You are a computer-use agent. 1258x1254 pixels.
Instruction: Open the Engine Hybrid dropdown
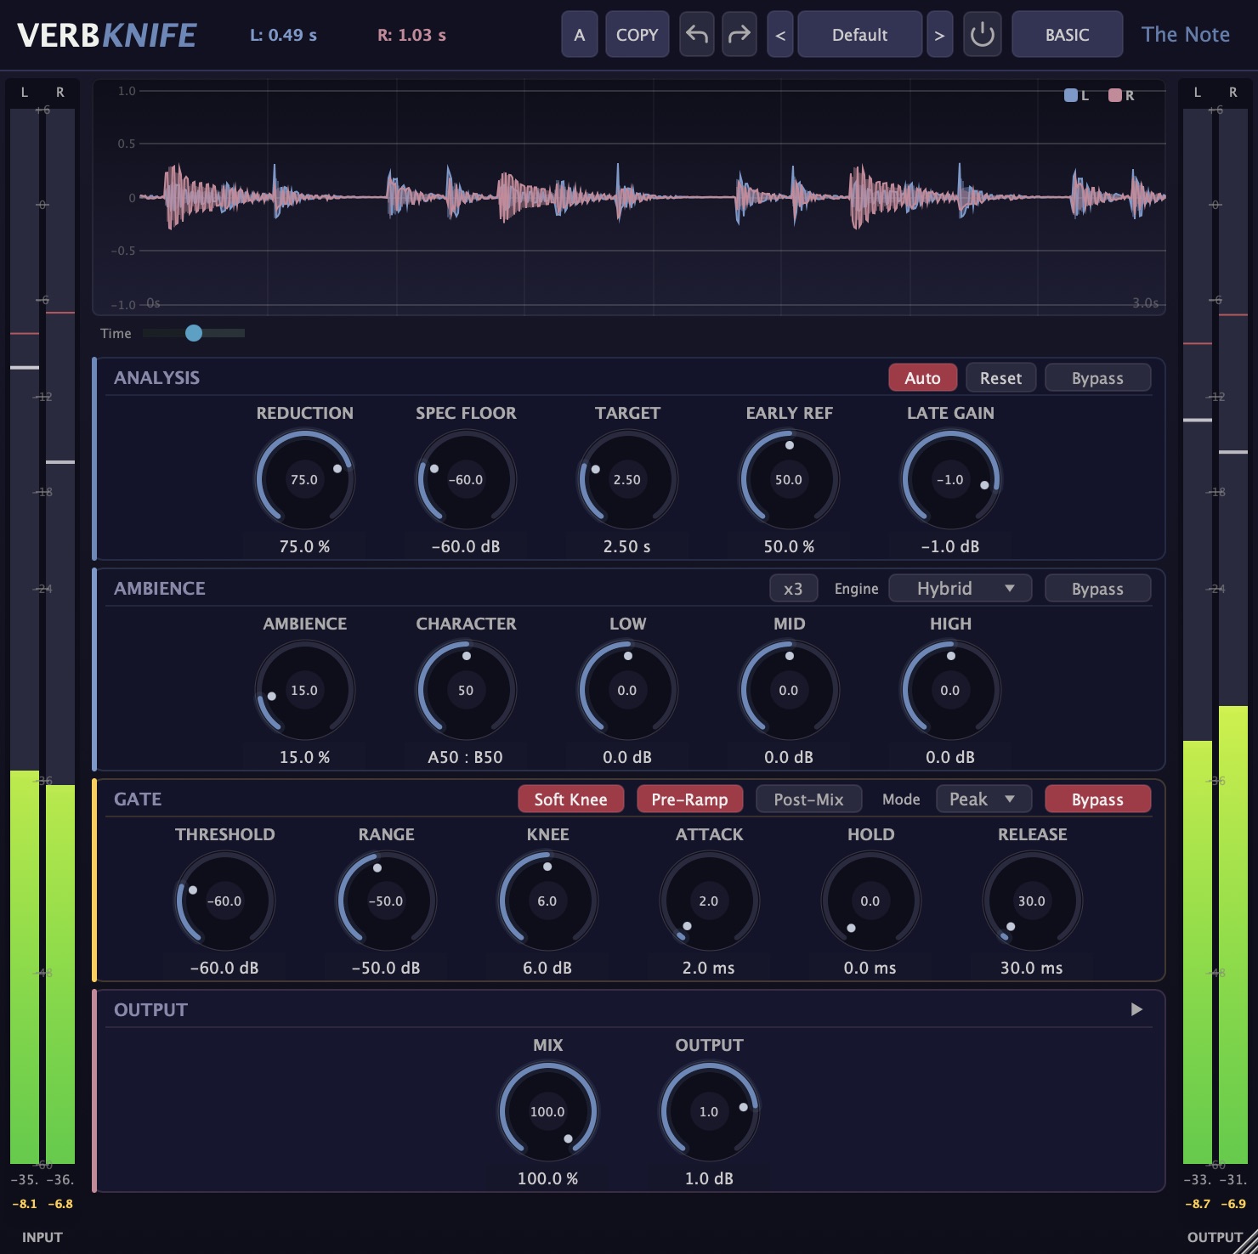[x=960, y=589]
